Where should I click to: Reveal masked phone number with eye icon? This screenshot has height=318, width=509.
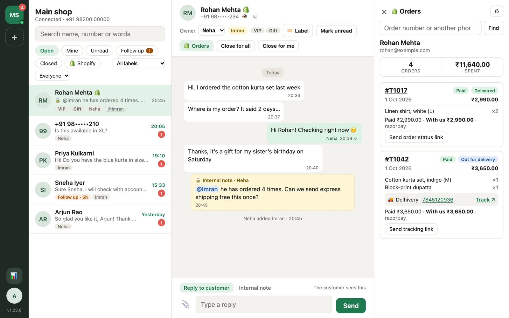coord(245,17)
